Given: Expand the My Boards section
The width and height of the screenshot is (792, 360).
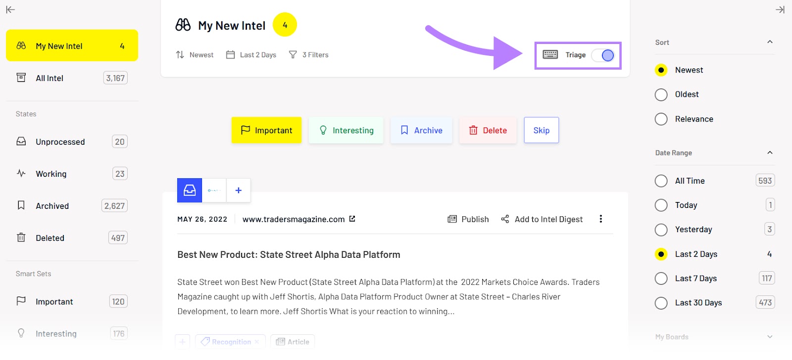Looking at the screenshot, I should coord(770,337).
